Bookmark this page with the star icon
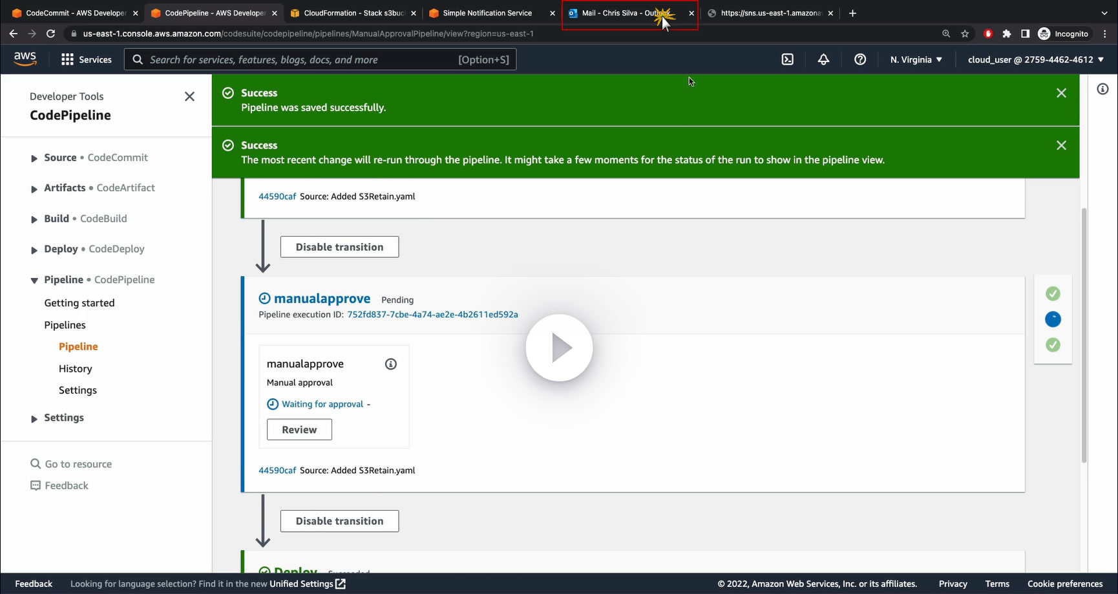1118x594 pixels. coord(965,34)
